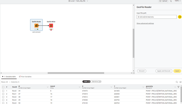
Task: Open file browser for input path
Action: [180, 17]
